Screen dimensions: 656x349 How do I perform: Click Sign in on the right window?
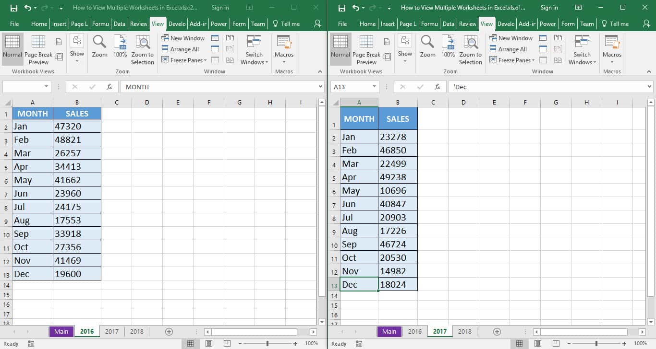coord(549,8)
